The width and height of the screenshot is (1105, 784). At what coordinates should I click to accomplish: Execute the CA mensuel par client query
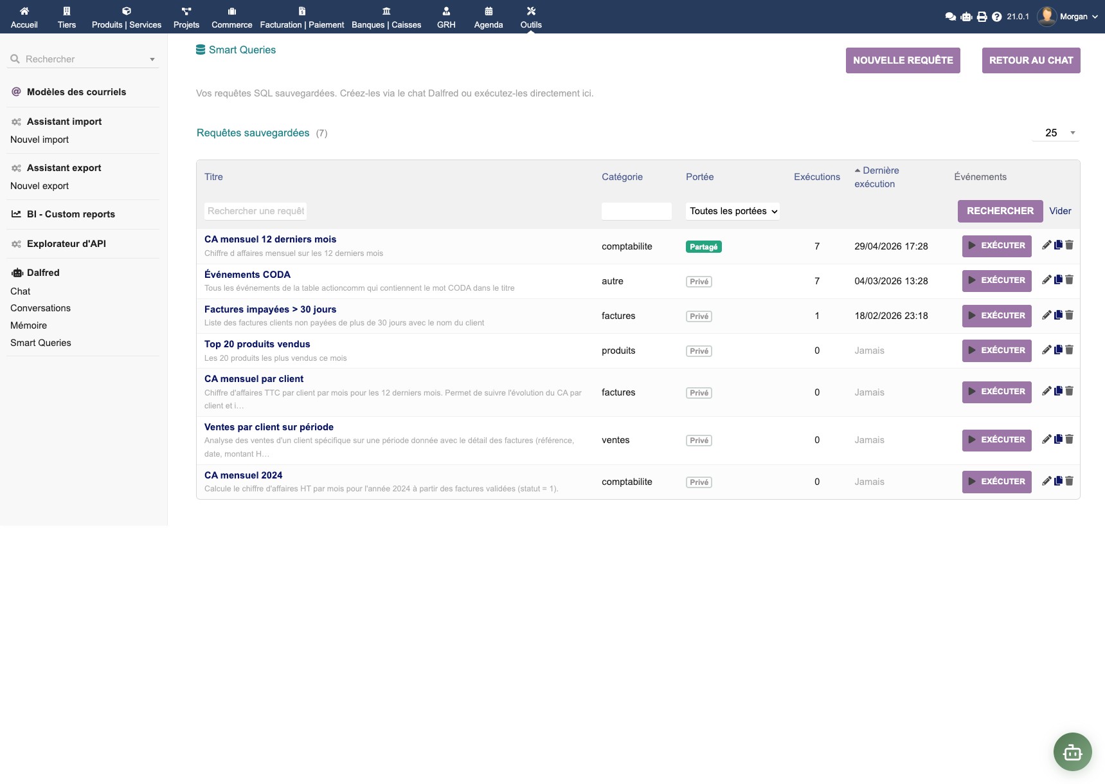click(x=996, y=392)
